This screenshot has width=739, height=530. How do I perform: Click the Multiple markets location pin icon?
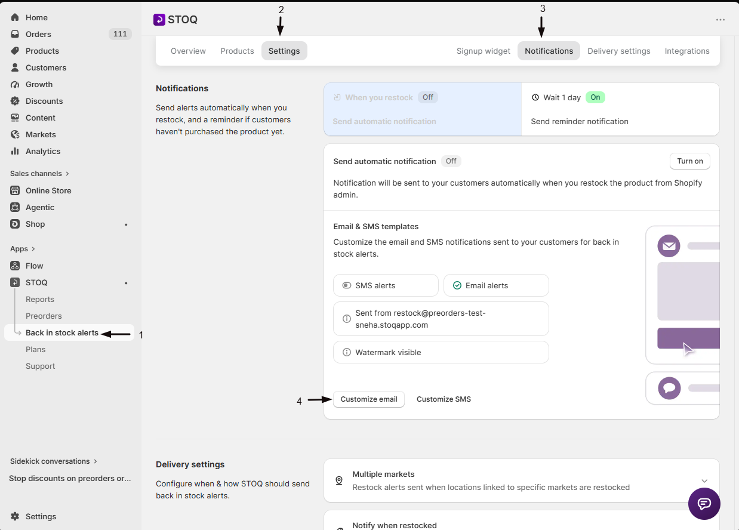click(x=339, y=480)
